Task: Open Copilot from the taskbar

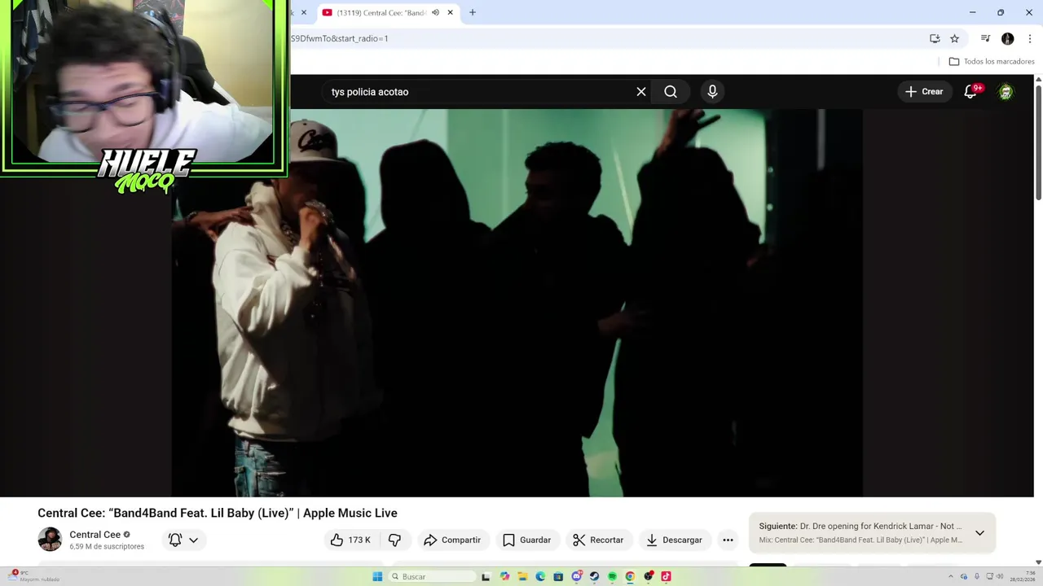Action: point(504,576)
